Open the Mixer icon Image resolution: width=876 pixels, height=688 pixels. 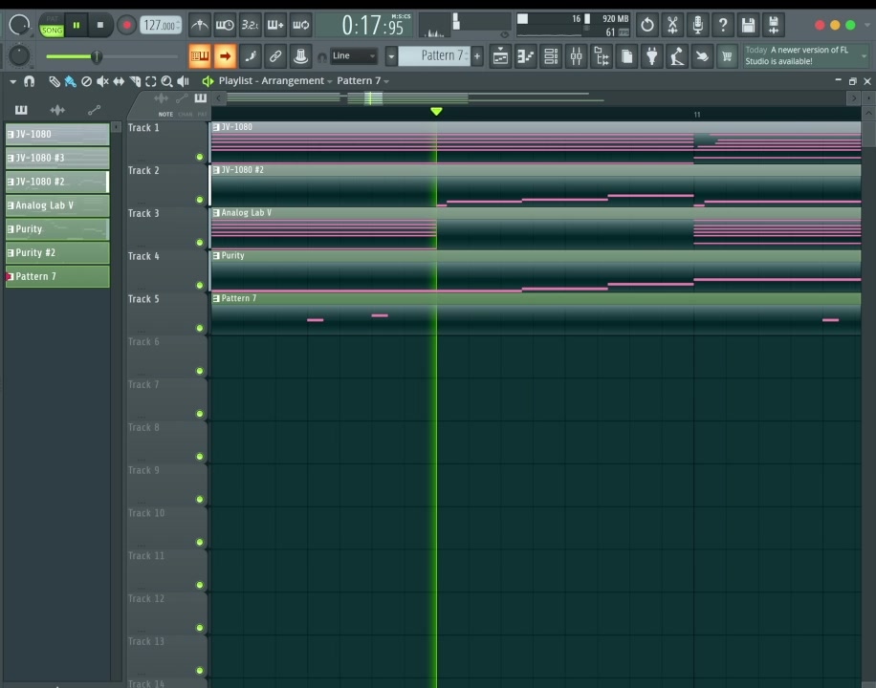pos(576,55)
